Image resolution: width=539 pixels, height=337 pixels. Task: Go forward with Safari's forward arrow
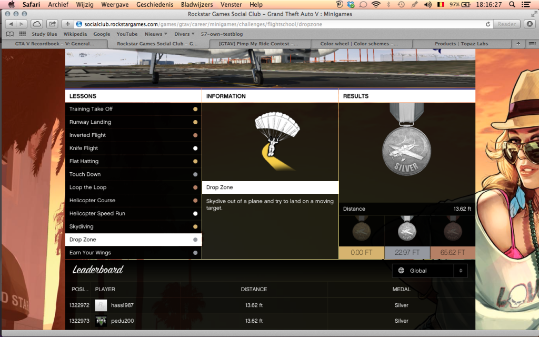point(21,24)
